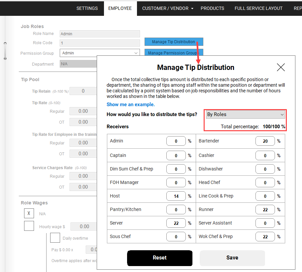Open the tip distribution method dropdown
302x272 pixels.
pyautogui.click(x=245, y=114)
